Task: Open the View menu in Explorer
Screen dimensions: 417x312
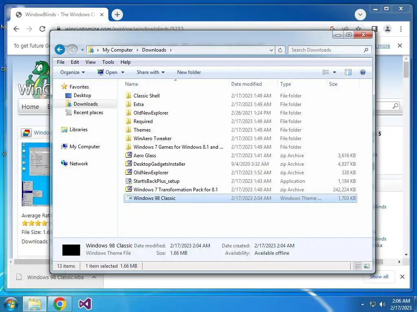Action: (90, 62)
